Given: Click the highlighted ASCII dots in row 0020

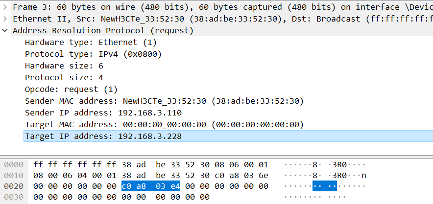Looking at the screenshot, I should (x=324, y=186).
